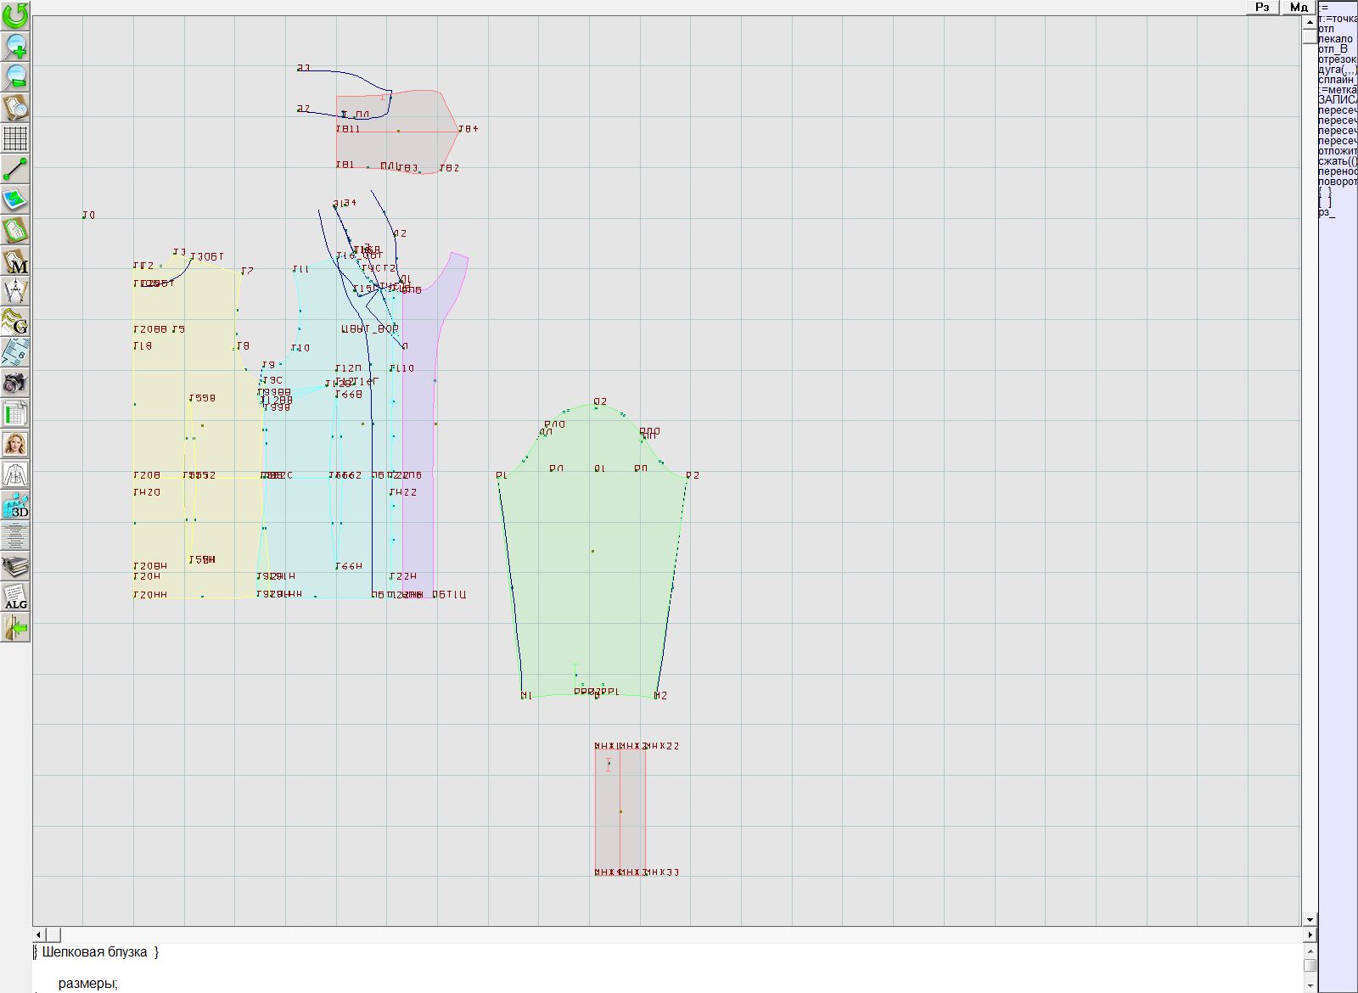The width and height of the screenshot is (1358, 993).
Task: Open the green spreadsheet table icon
Action: (x=15, y=414)
